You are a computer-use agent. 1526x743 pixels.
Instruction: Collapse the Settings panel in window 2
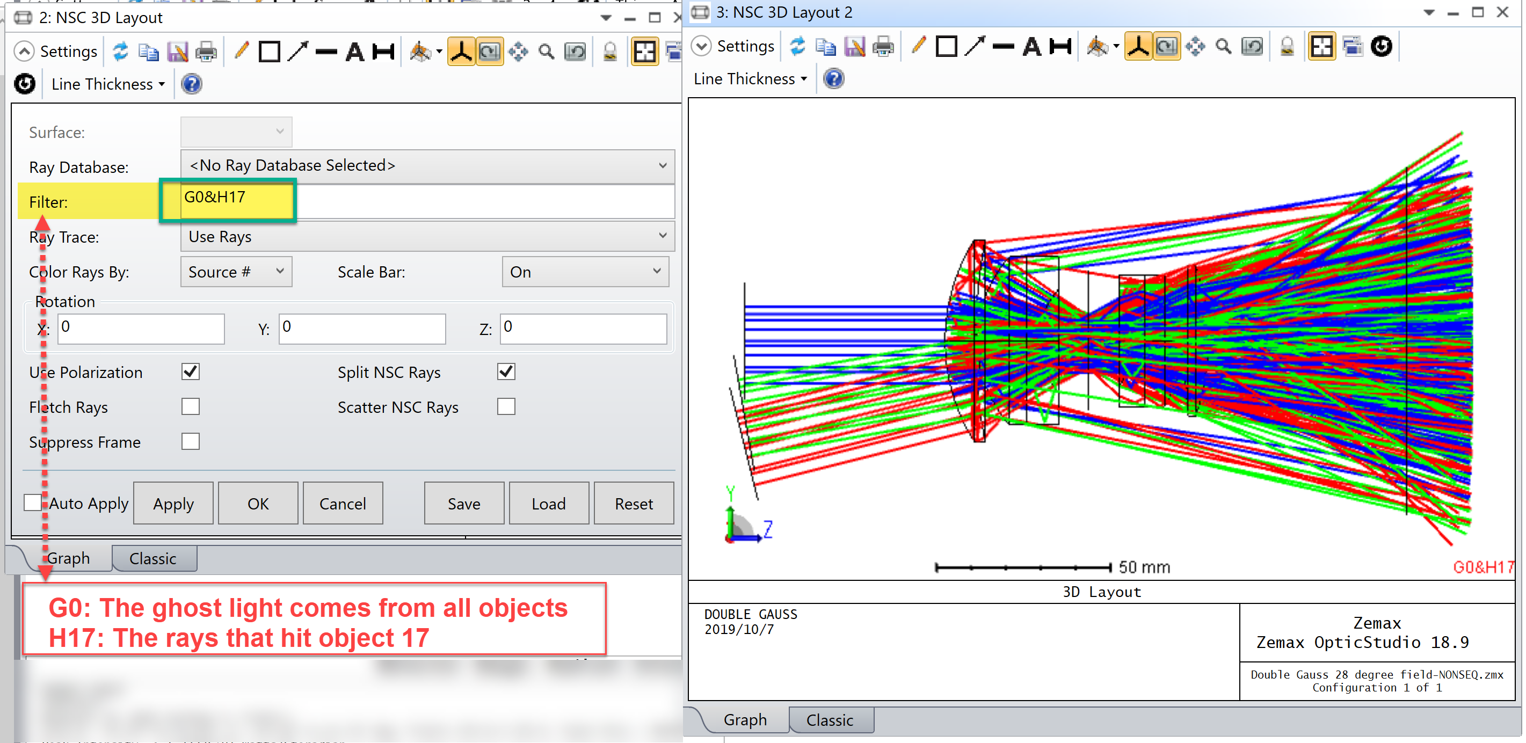tap(56, 52)
